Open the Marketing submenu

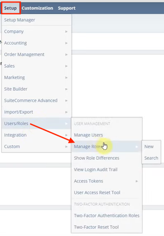pos(37,78)
